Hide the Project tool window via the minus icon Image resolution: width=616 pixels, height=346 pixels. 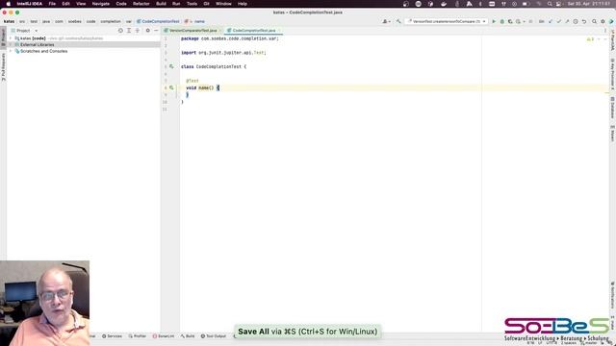tap(156, 30)
